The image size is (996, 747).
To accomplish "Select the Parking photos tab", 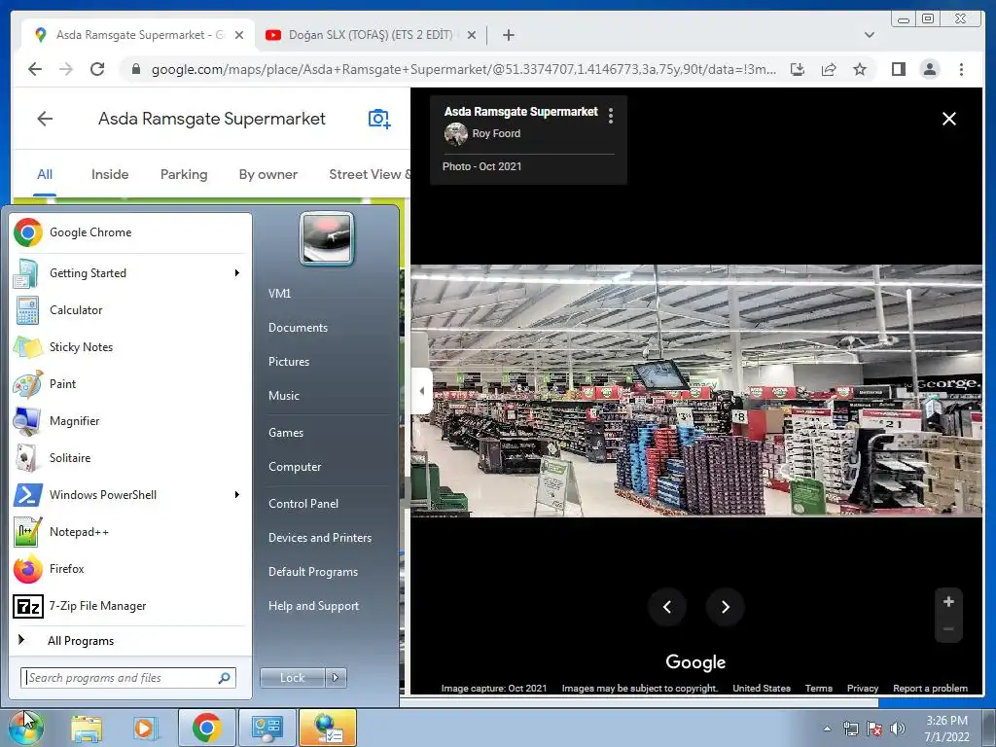I will [x=184, y=174].
